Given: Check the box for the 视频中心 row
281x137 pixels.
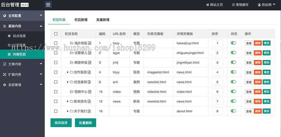Looking at the screenshot, I should tap(56, 92).
